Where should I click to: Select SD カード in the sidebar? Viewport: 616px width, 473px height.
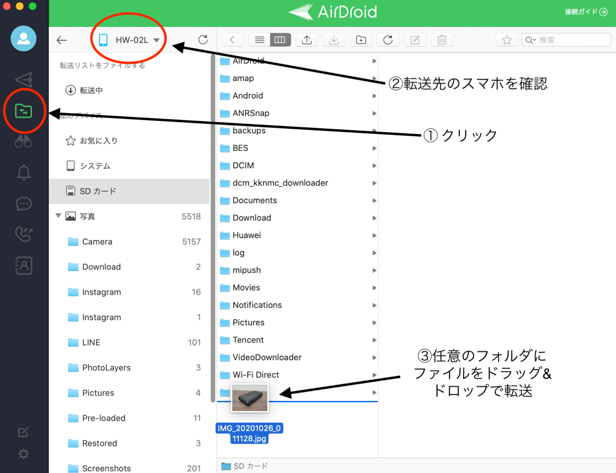point(96,191)
